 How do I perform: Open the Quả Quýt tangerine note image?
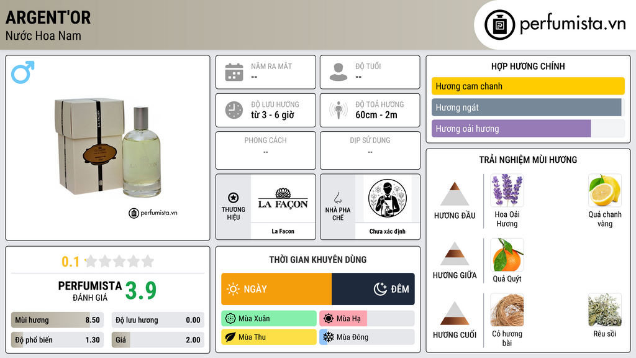click(x=507, y=254)
